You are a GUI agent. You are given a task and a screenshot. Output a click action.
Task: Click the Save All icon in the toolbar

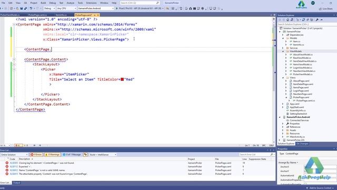26,8
